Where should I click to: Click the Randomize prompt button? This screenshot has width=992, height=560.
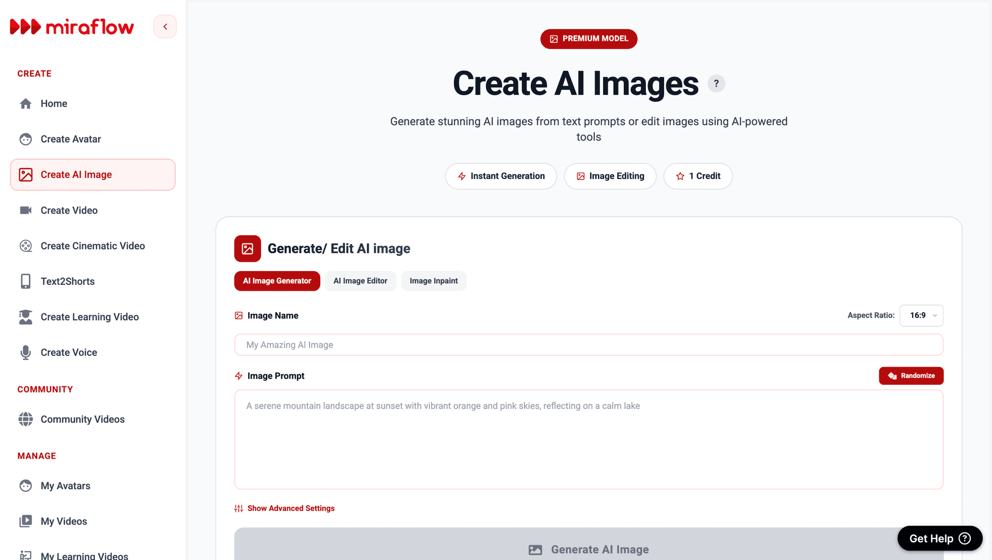pyautogui.click(x=911, y=375)
